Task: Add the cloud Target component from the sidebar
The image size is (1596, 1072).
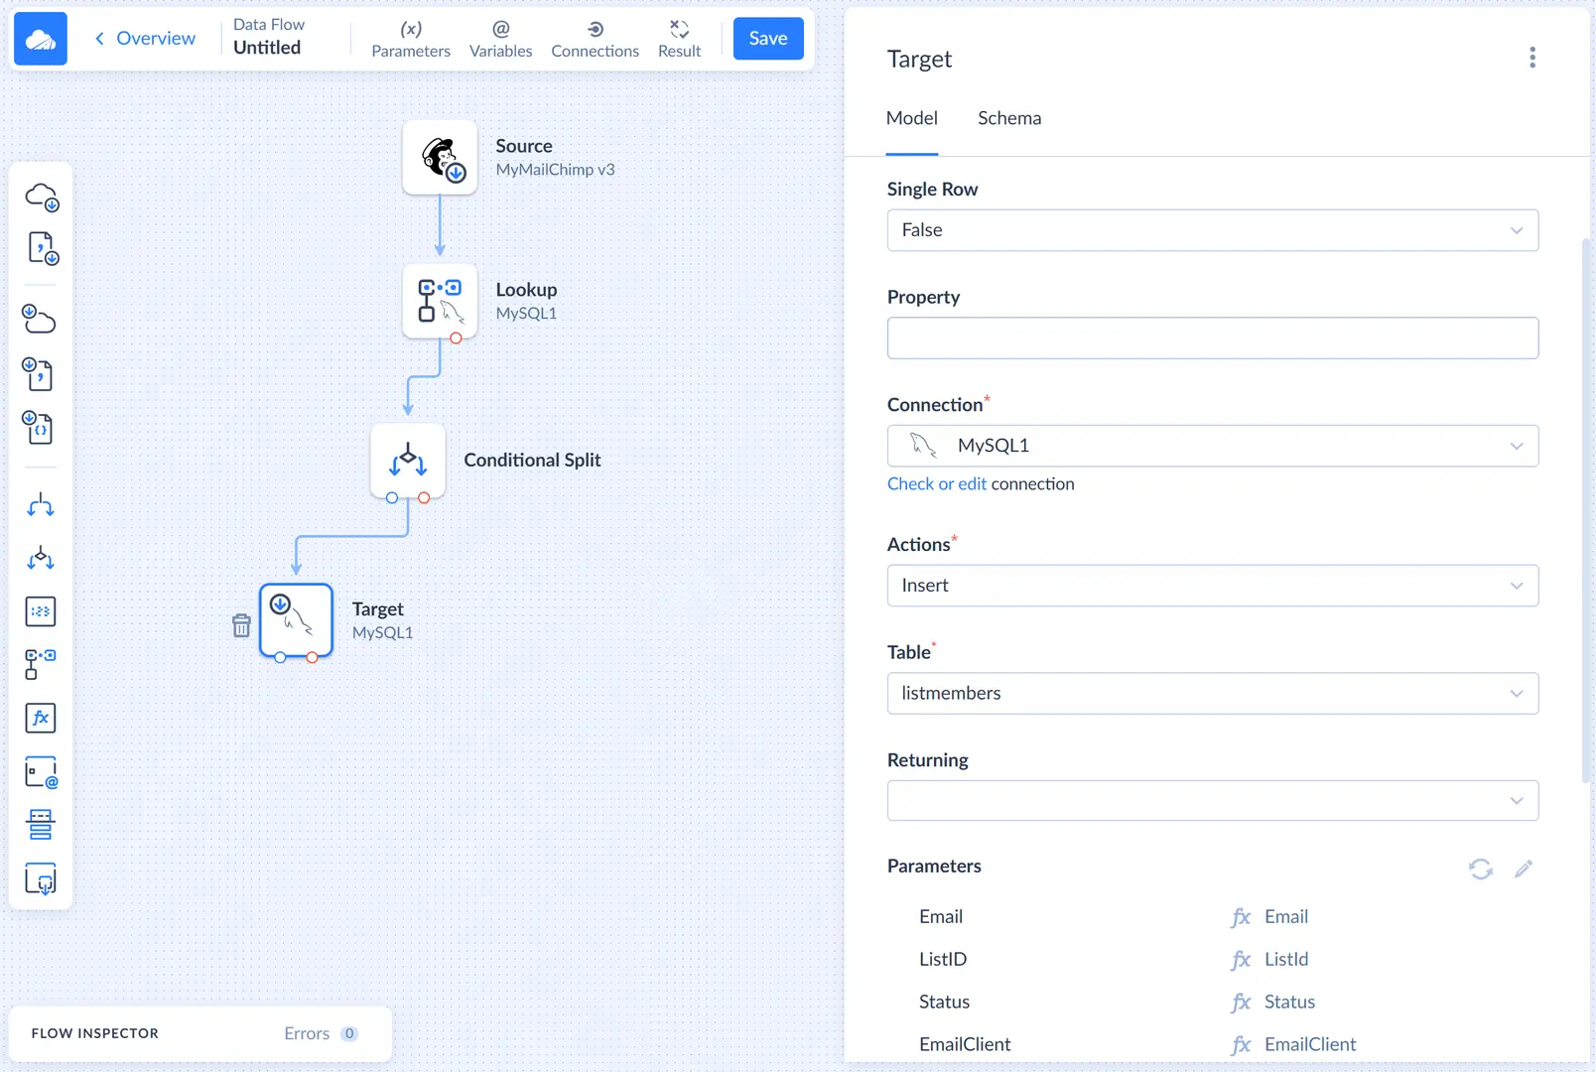Action: (x=39, y=319)
